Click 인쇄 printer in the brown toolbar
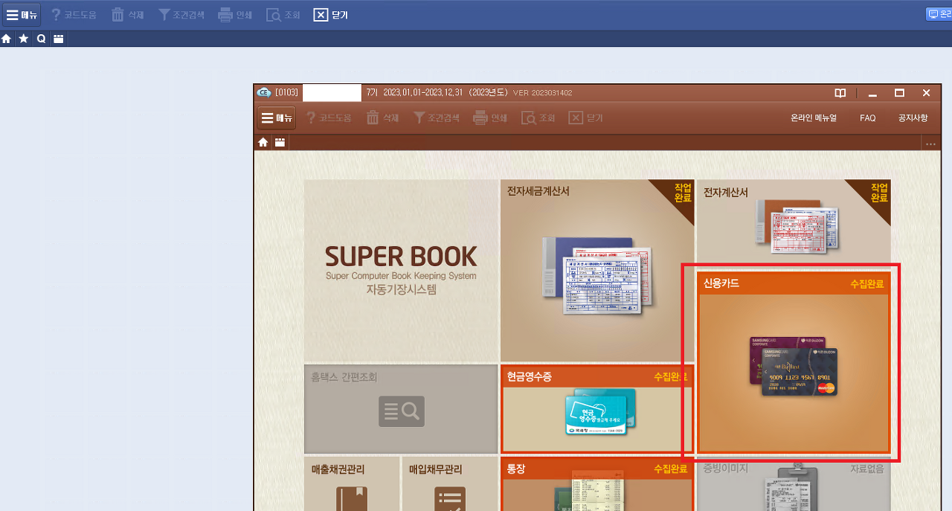The image size is (952, 511). [490, 118]
